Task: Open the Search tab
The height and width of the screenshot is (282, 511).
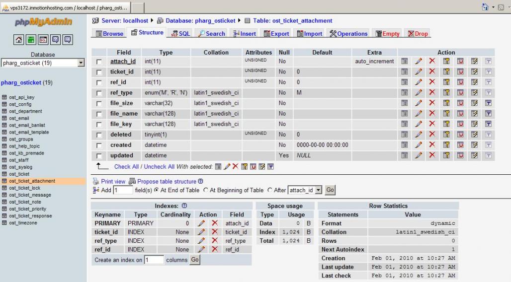Action: point(211,34)
